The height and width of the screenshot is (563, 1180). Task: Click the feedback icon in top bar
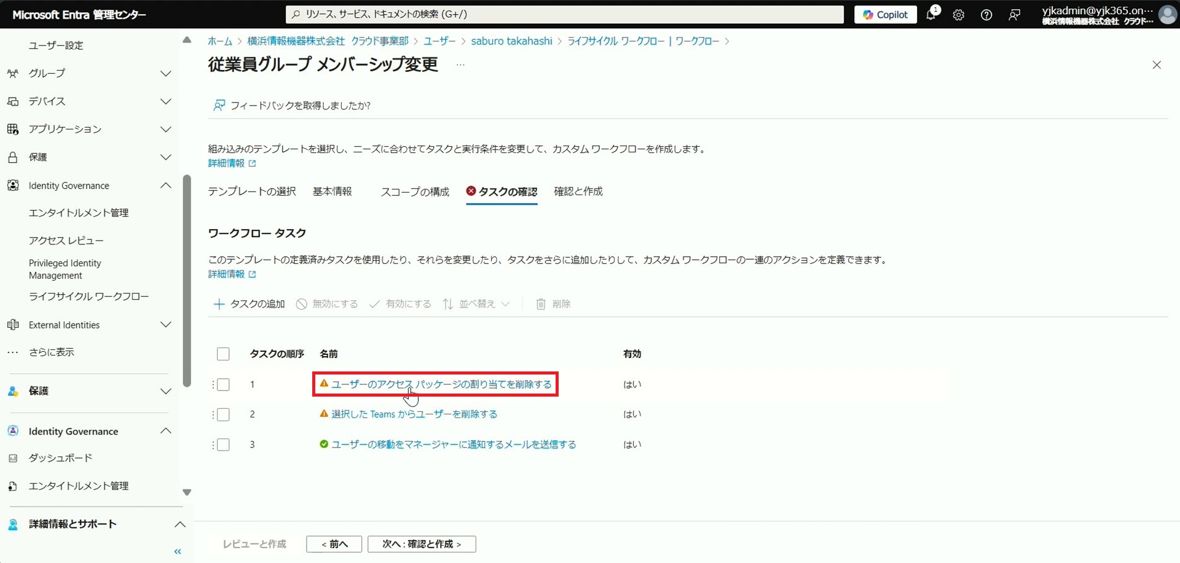tap(1014, 15)
